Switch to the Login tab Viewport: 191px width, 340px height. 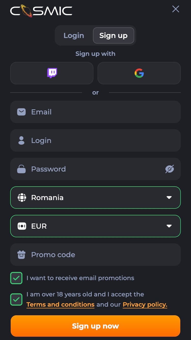[x=74, y=35]
